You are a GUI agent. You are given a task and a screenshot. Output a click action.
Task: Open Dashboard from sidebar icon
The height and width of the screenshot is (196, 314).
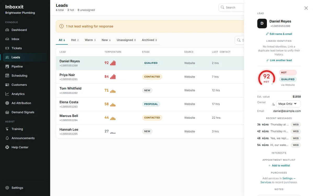tap(7, 30)
